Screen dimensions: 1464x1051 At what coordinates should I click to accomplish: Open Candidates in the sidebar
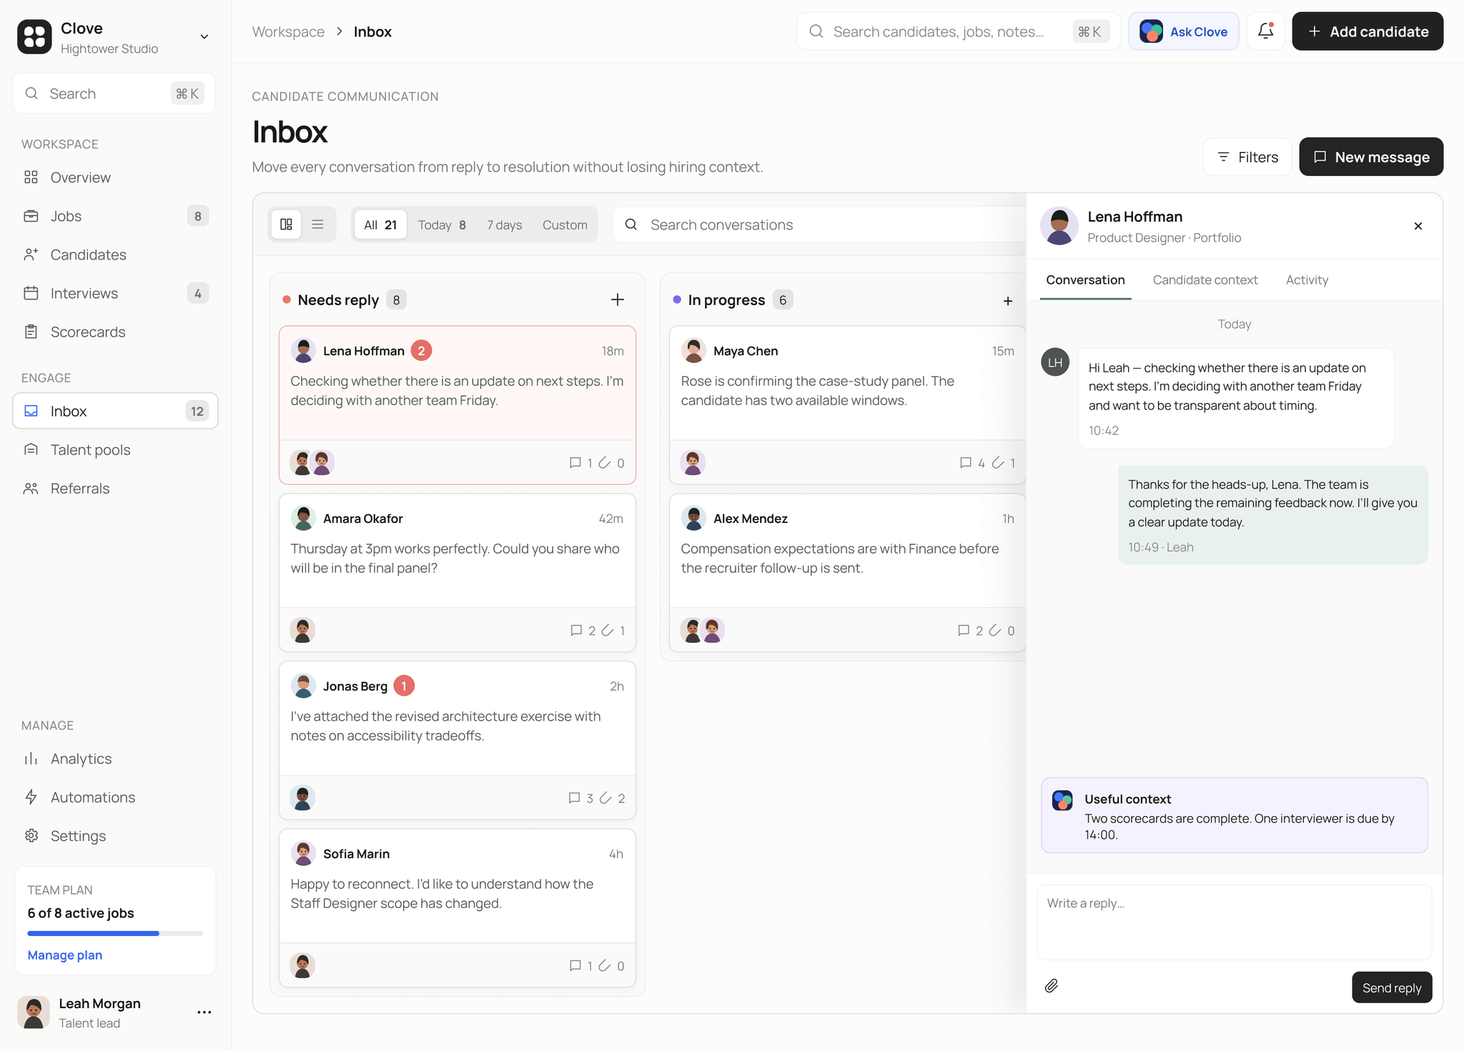tap(115, 254)
